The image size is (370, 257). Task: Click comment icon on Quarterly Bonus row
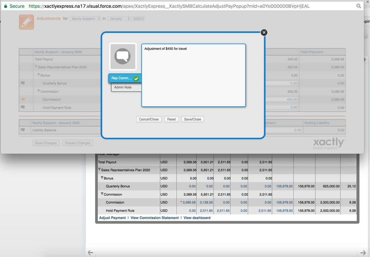pyautogui.click(x=23, y=83)
